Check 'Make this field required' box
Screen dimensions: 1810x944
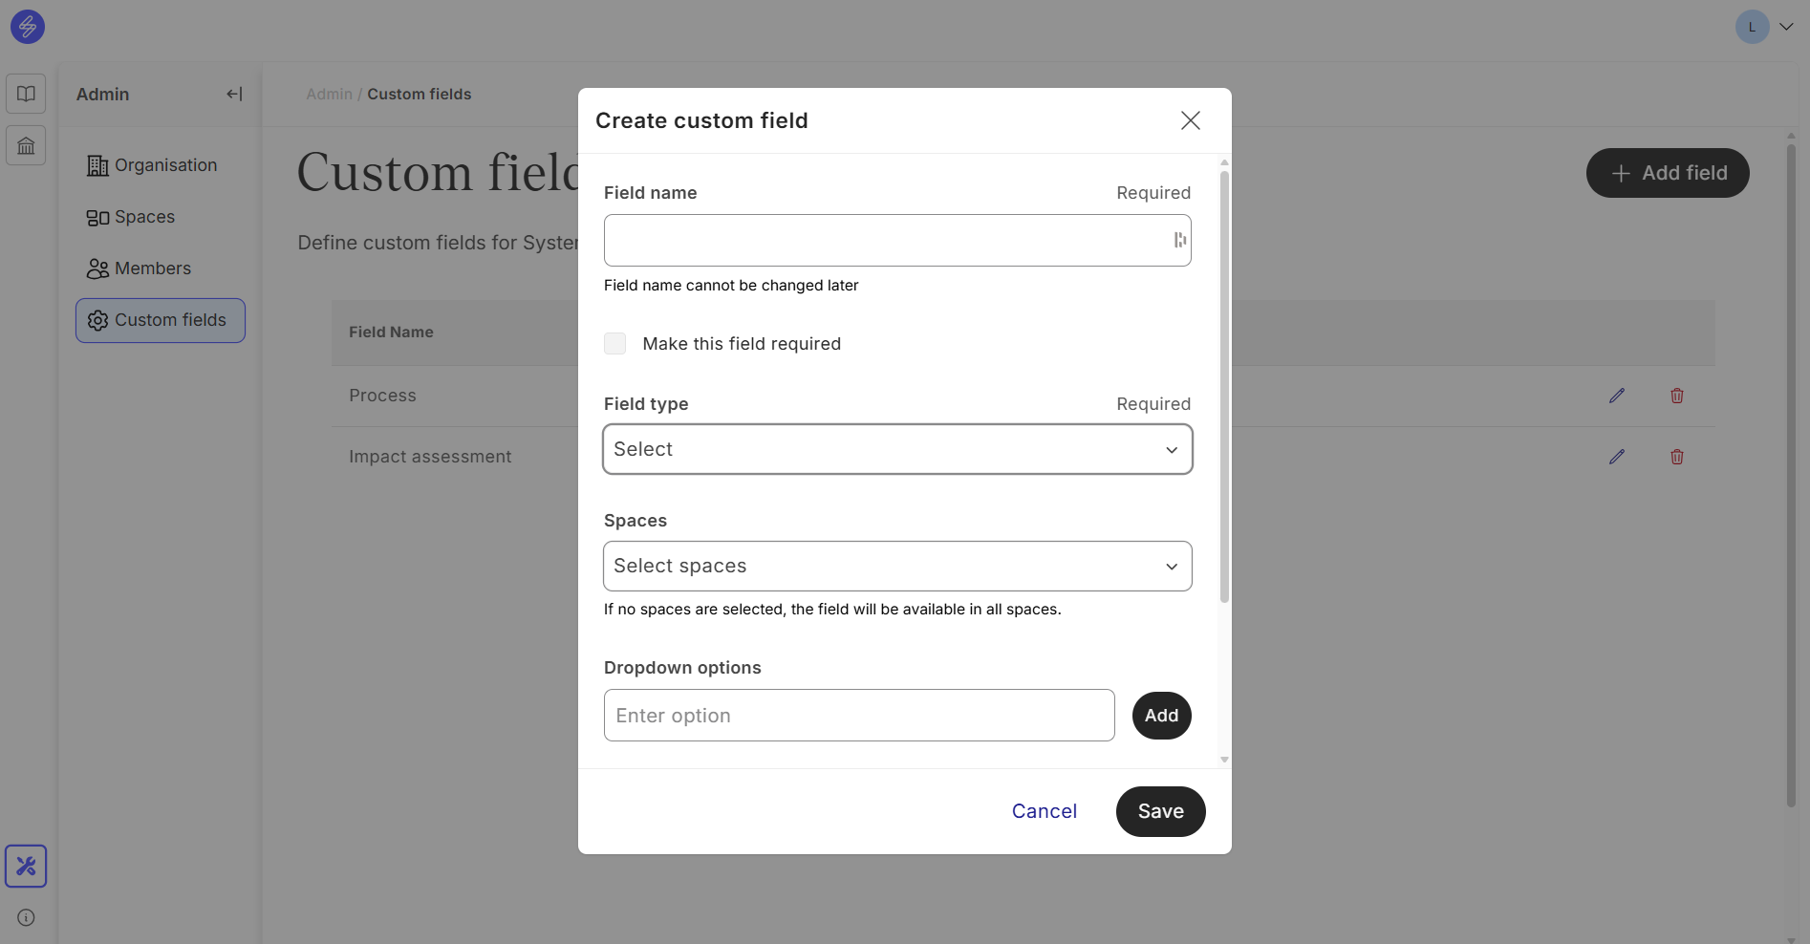coord(615,344)
